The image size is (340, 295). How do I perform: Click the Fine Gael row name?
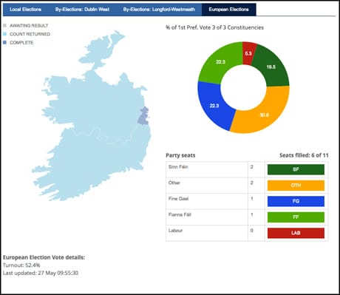tap(178, 199)
